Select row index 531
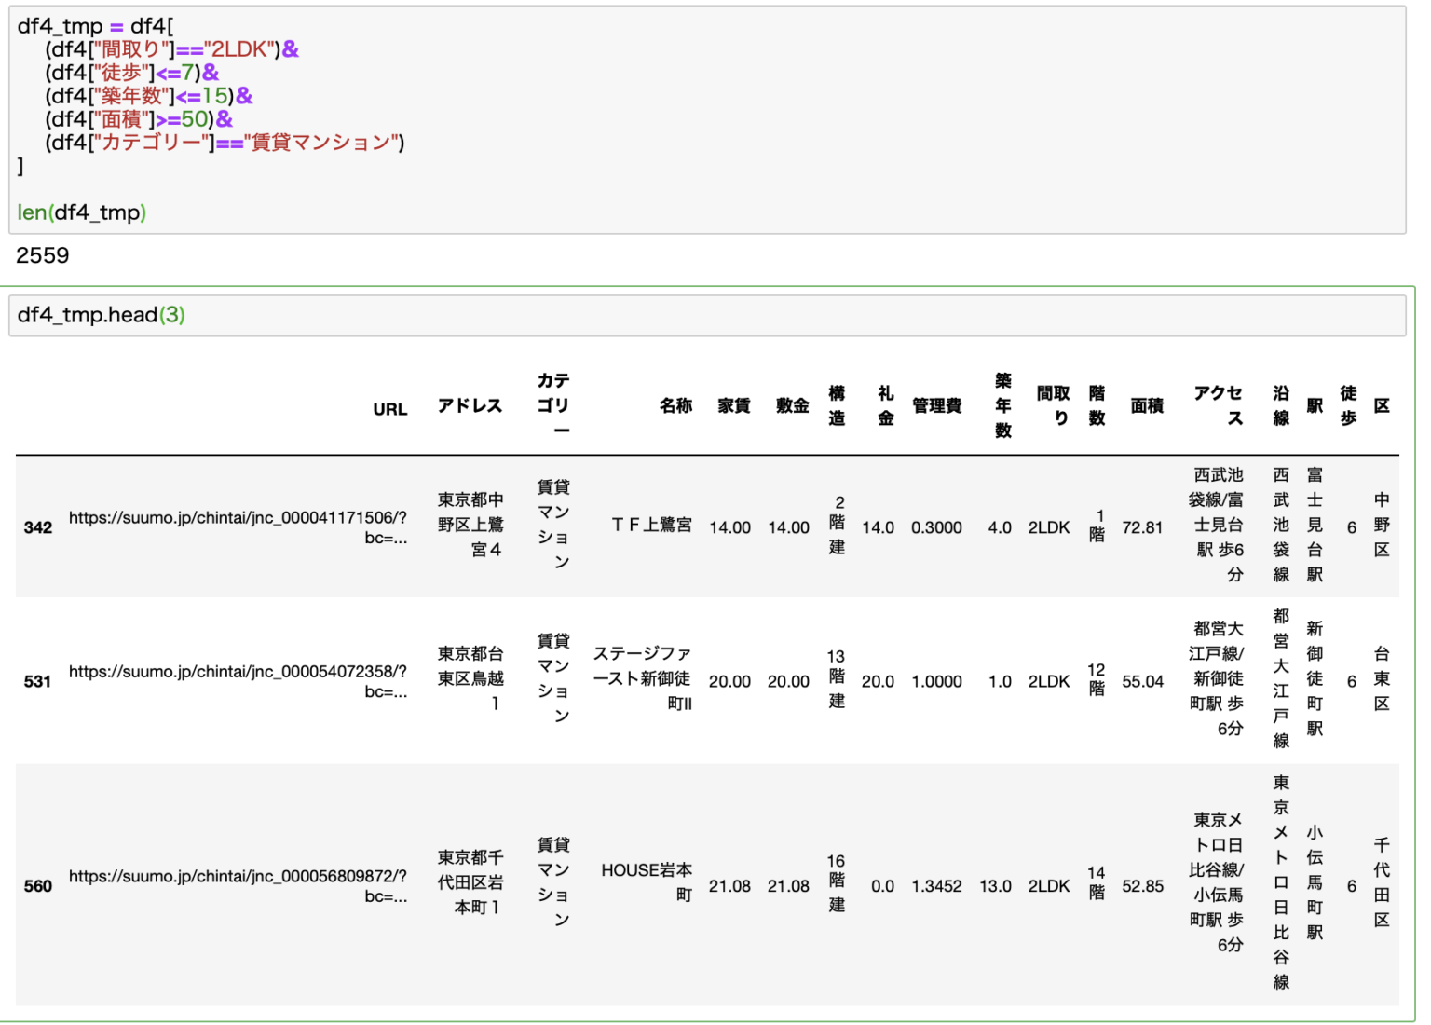 coord(38,681)
